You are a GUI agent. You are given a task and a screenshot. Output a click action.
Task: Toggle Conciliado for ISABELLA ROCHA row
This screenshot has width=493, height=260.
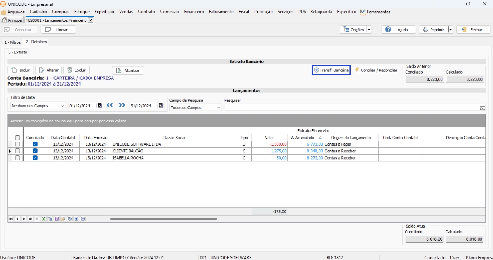(35, 158)
